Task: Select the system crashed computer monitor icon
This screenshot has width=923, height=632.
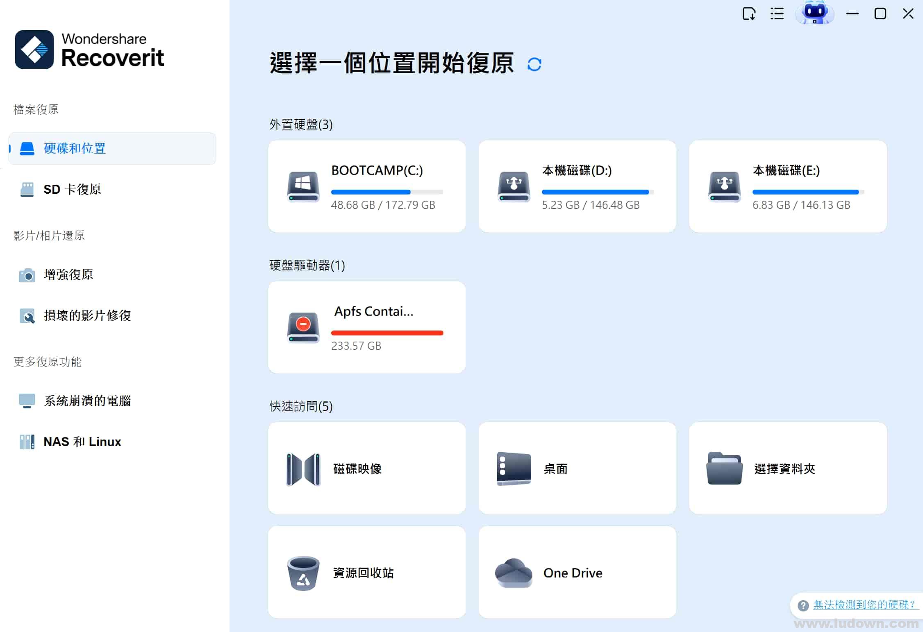Action: [x=27, y=401]
